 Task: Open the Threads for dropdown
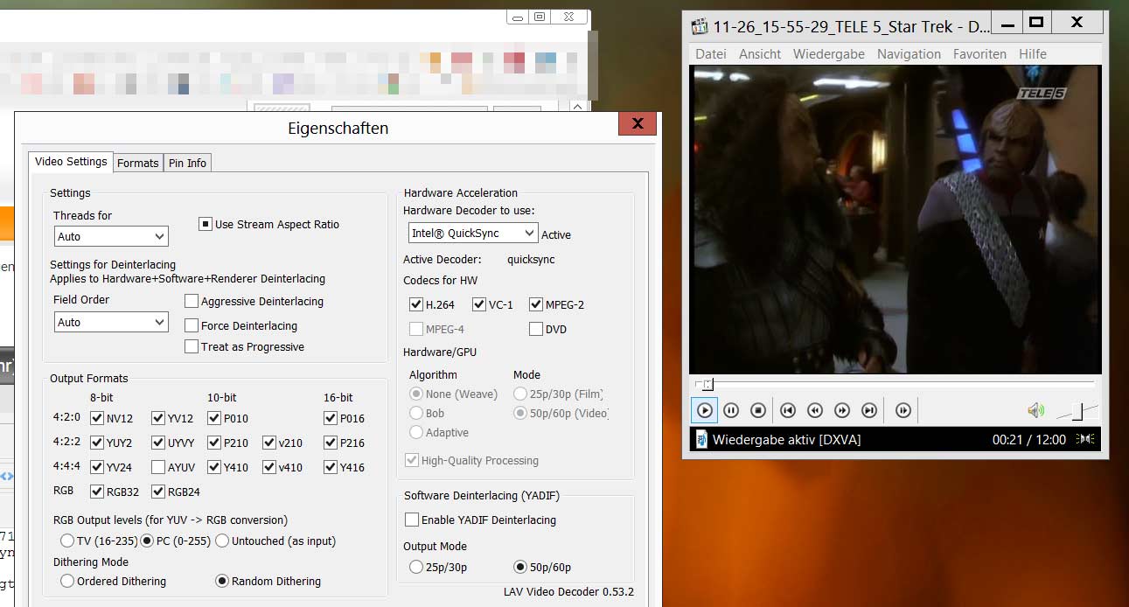pyautogui.click(x=111, y=236)
